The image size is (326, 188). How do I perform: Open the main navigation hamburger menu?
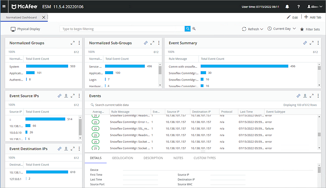(x=4, y=7)
